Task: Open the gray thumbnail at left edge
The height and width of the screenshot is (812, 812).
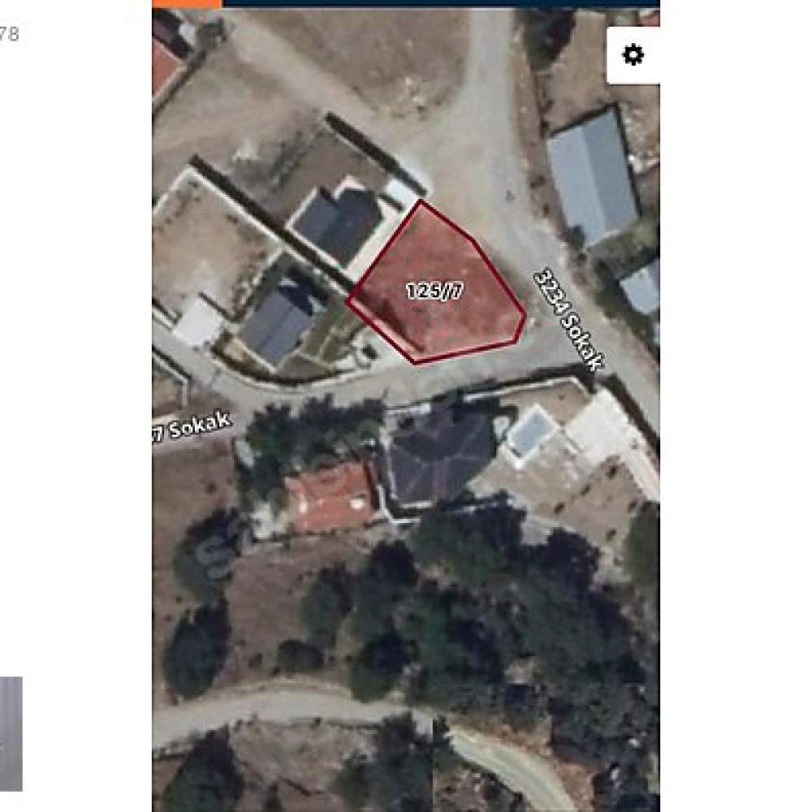Action: [x=11, y=734]
